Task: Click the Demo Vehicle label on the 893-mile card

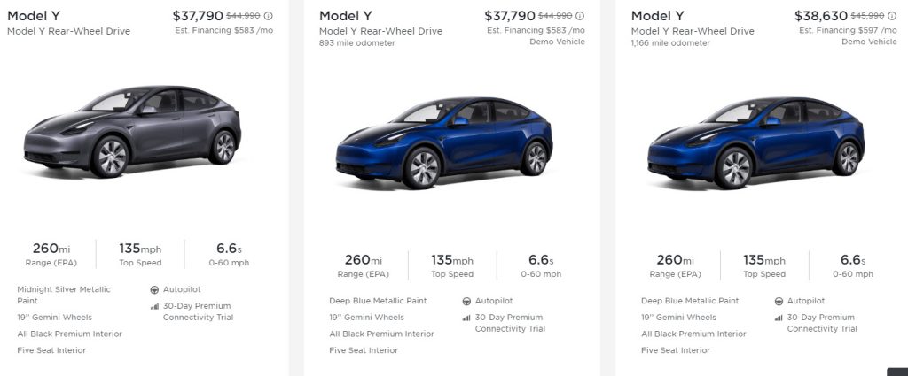Action: [x=558, y=42]
